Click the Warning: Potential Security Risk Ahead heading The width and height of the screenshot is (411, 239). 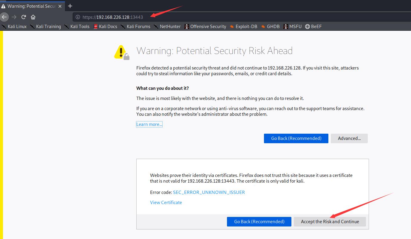pyautogui.click(x=214, y=51)
